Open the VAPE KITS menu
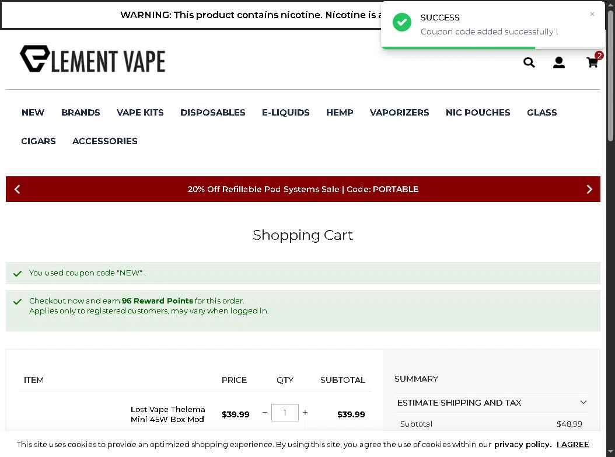The width and height of the screenshot is (615, 457). [x=140, y=113]
